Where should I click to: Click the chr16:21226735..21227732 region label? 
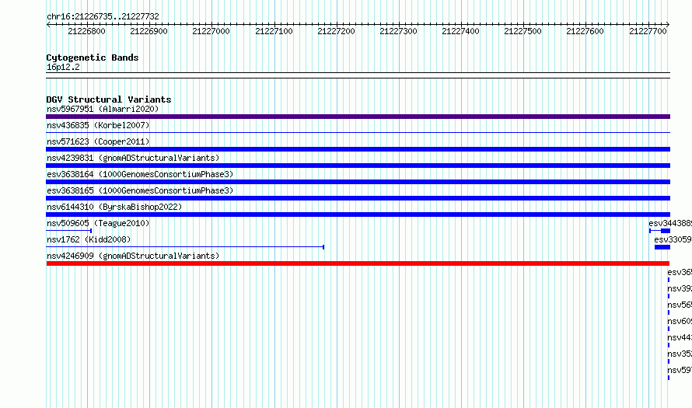coord(103,16)
